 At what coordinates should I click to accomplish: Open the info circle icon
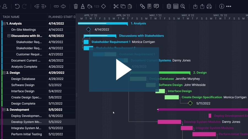point(222,7)
